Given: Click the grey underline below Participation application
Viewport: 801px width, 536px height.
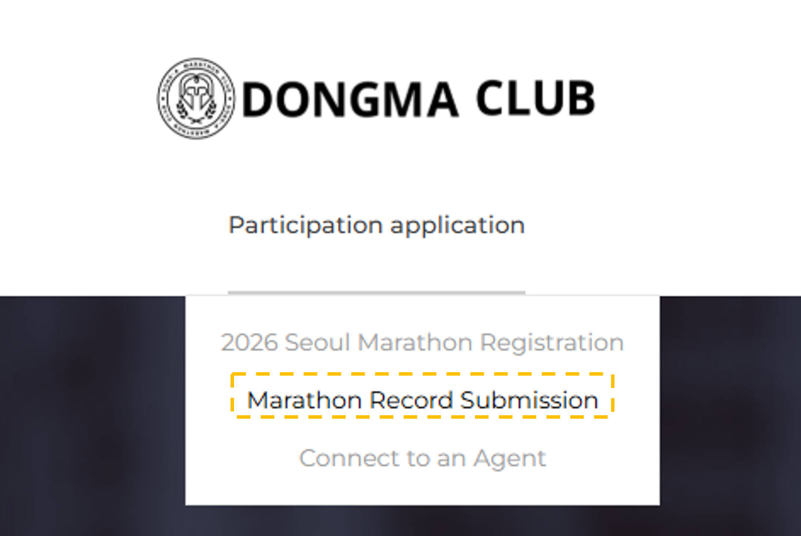Looking at the screenshot, I should click(377, 292).
